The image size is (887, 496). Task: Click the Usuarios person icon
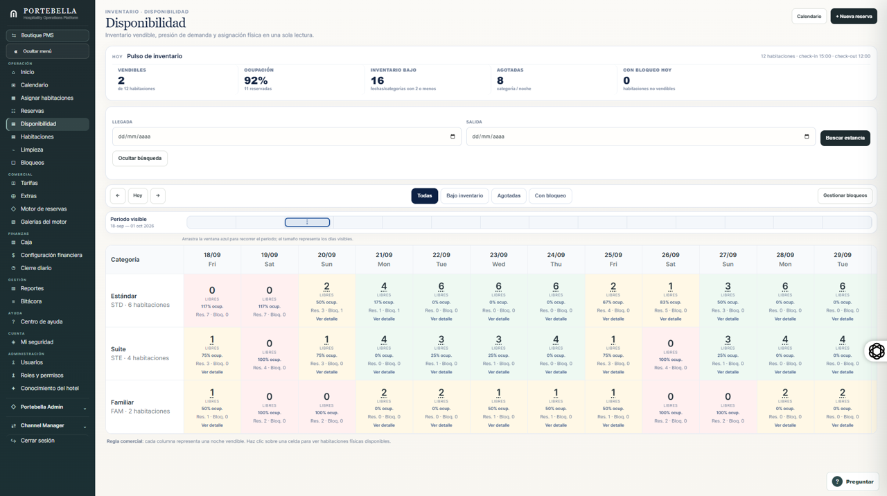[13, 362]
